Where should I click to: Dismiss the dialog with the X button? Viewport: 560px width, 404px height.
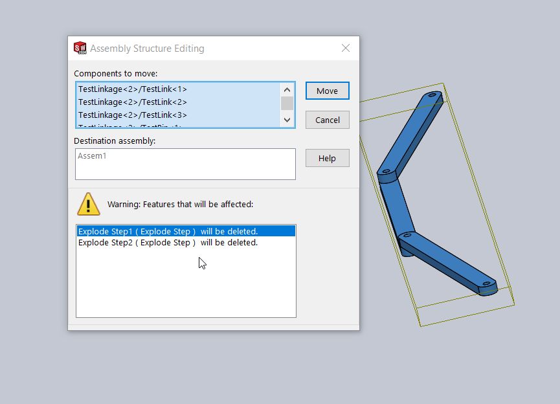[345, 48]
